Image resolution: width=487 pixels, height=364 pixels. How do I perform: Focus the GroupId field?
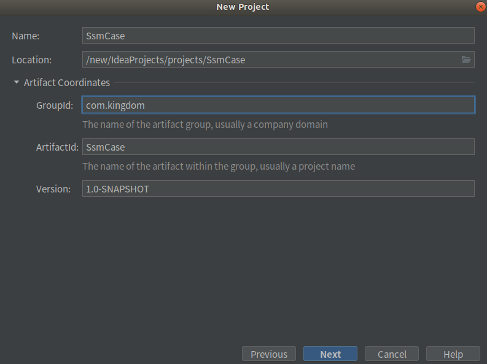278,105
